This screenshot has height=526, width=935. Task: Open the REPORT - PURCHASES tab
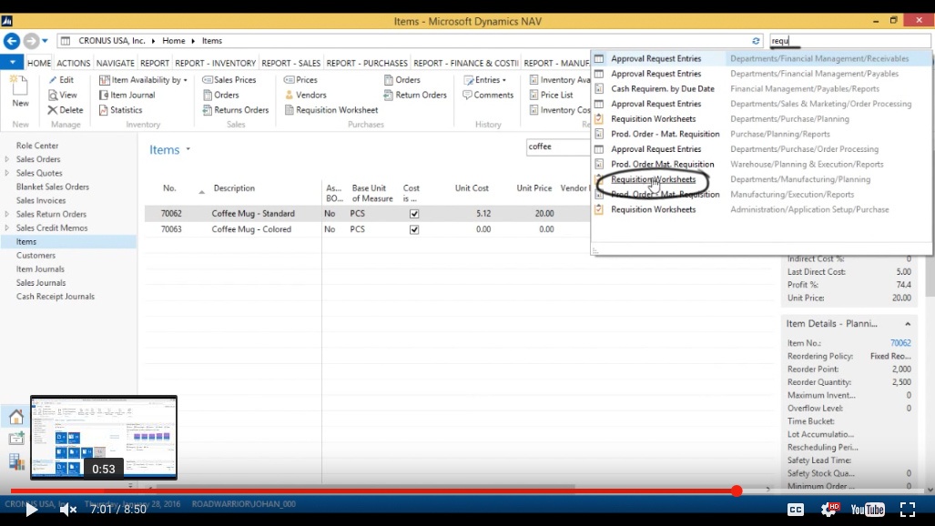coord(367,63)
